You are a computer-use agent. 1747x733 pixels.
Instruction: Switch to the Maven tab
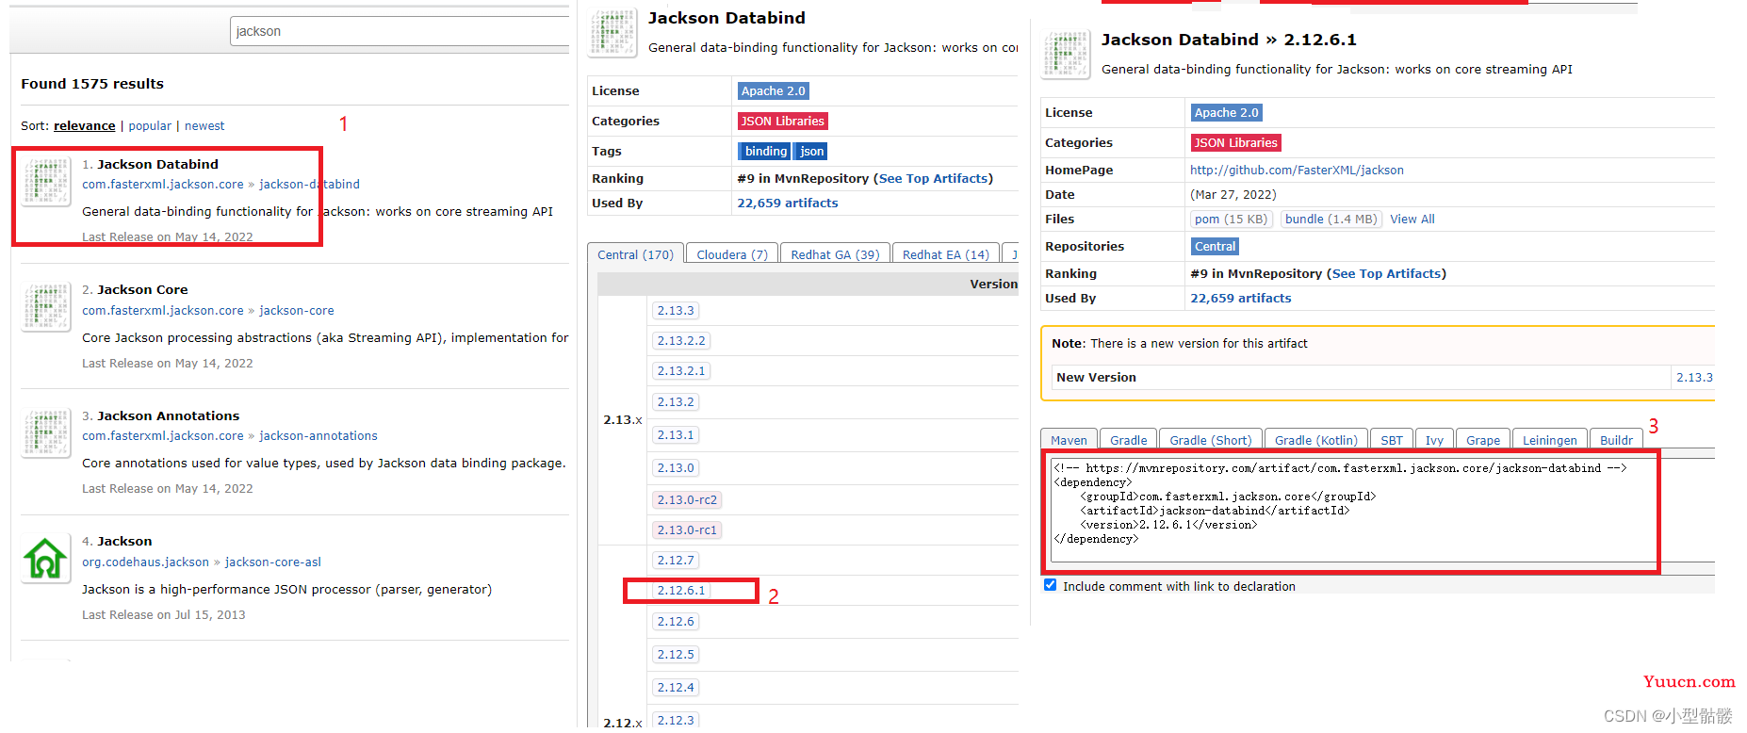[1069, 439]
